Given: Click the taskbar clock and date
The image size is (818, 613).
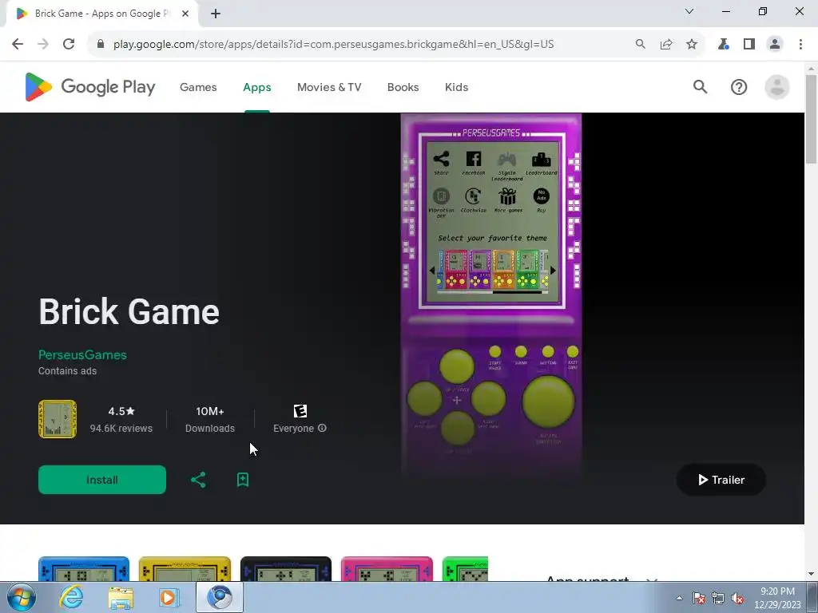Looking at the screenshot, I should pos(777,598).
